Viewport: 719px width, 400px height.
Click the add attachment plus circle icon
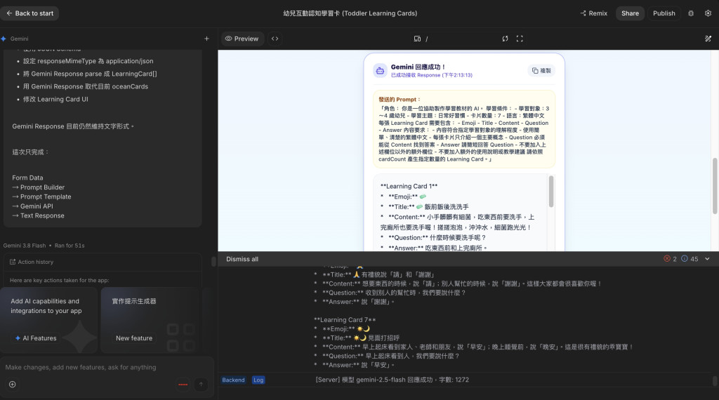(13, 385)
